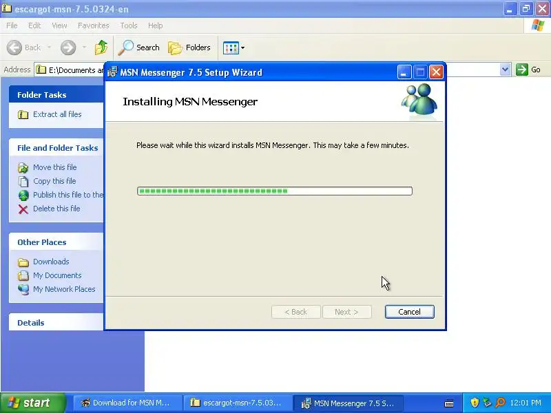Switch to MSN Messenger 7.5 taskbar button

point(349,403)
